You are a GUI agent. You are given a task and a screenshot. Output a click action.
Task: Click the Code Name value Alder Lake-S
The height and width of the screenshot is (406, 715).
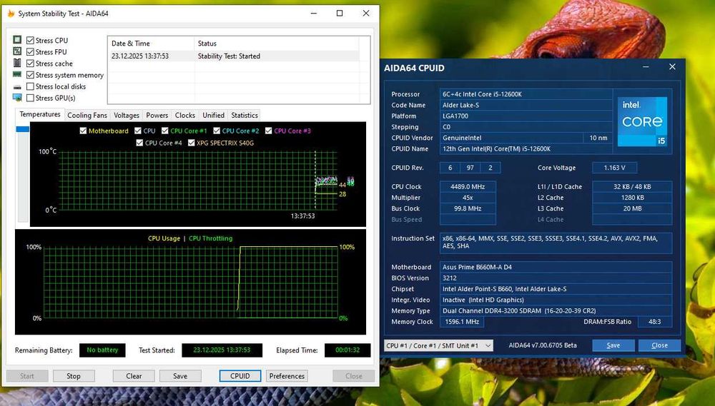[x=526, y=105]
